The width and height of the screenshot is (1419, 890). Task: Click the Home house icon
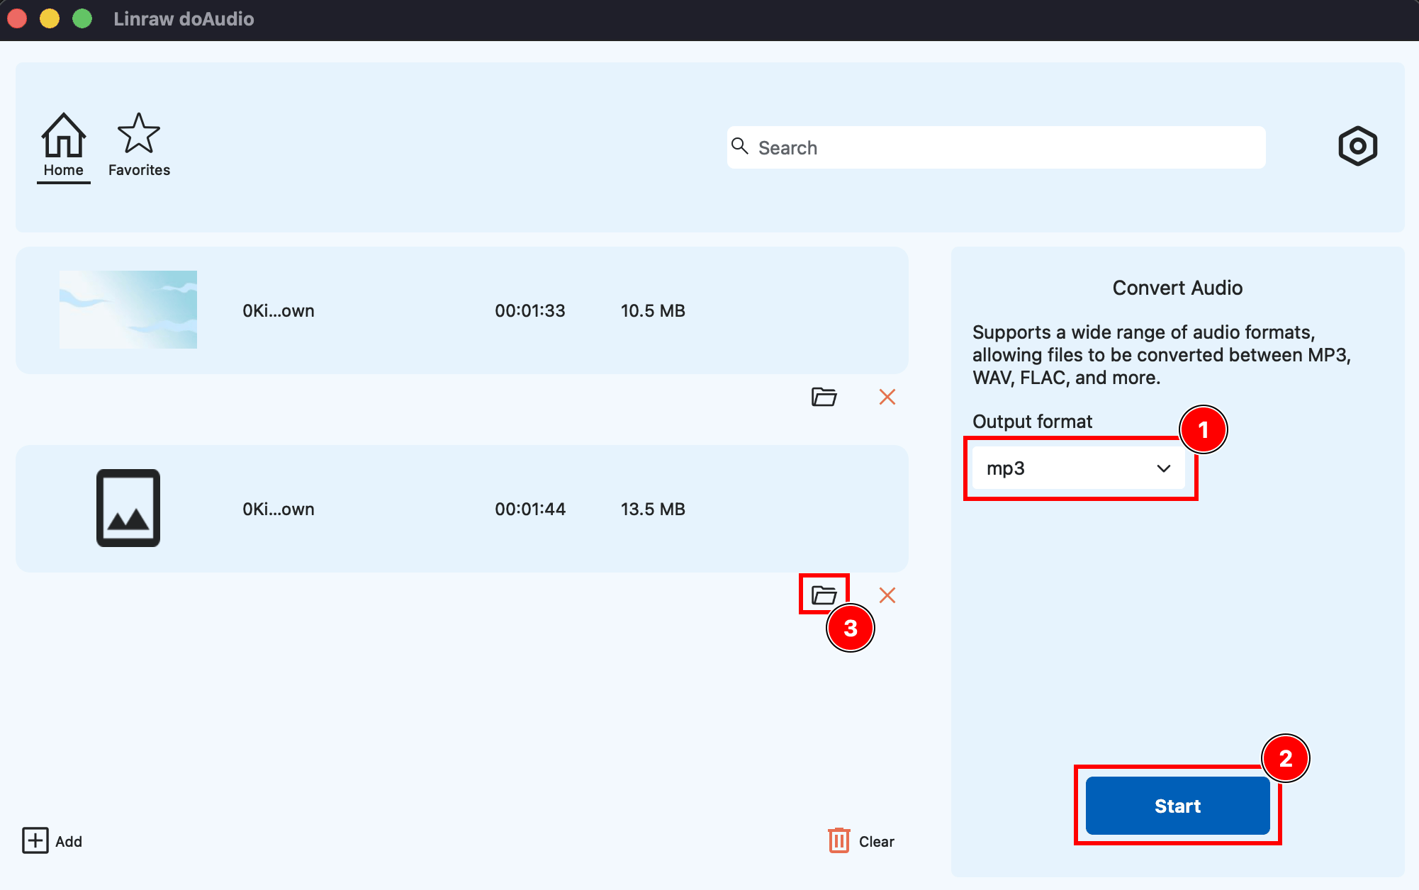64,135
